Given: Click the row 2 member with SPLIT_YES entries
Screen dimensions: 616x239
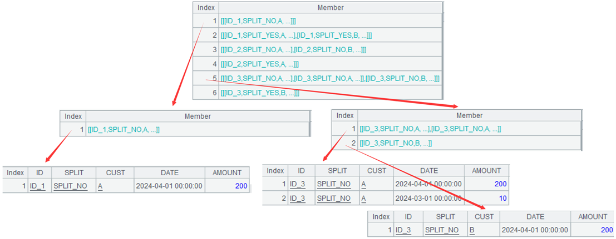Looking at the screenshot, I should 296,35.
